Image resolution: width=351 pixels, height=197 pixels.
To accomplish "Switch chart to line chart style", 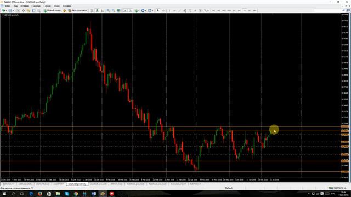I will coord(103,10).
